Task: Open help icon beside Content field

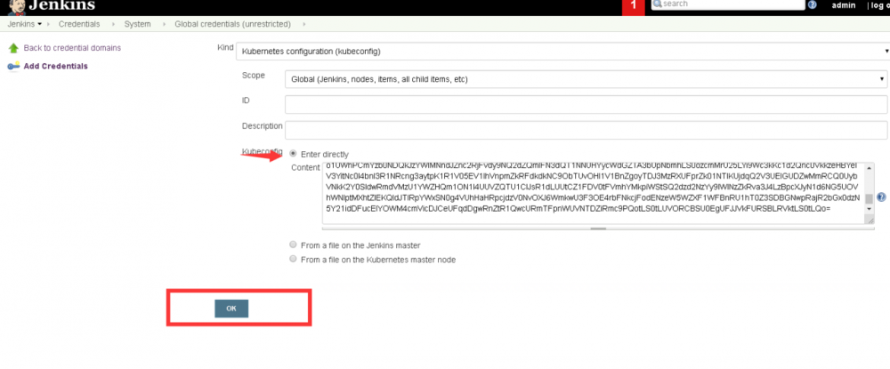Action: click(x=881, y=197)
